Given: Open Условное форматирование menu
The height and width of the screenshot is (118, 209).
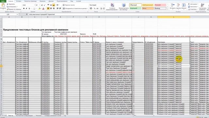Looking at the screenshot, I should point(112,7).
